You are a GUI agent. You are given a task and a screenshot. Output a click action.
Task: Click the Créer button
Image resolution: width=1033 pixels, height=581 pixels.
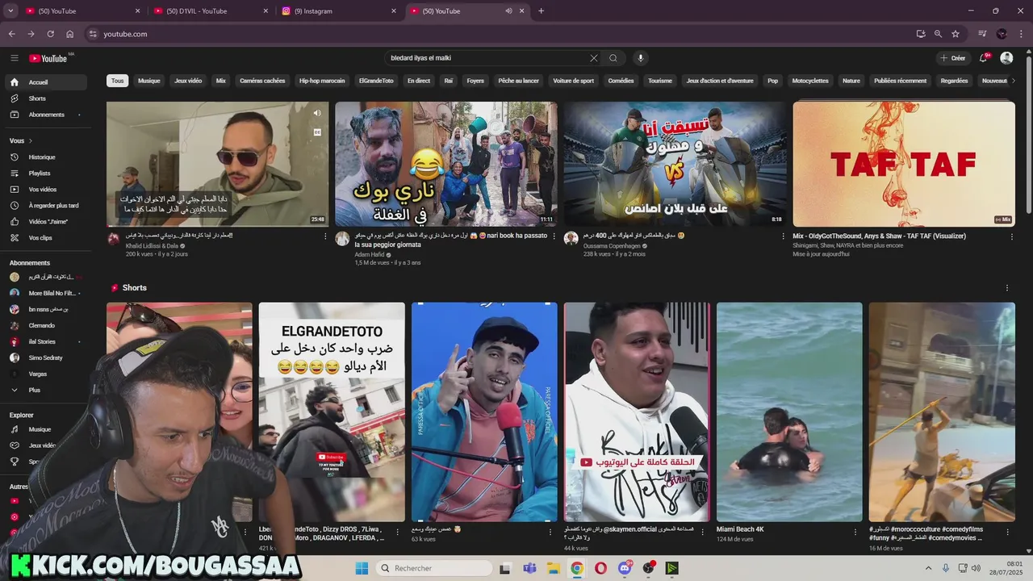pos(952,58)
